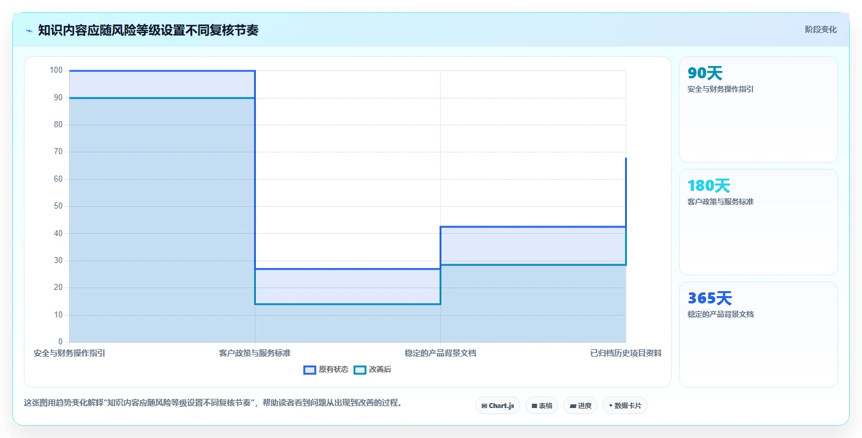Open the 365天 data card
Image resolution: width=862 pixels, height=438 pixels.
click(759, 335)
